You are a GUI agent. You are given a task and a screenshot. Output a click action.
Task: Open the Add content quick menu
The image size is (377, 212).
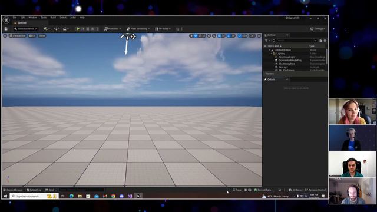[47, 29]
